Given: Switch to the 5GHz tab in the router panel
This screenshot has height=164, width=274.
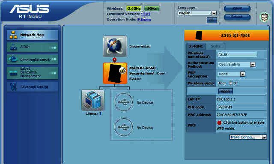Looking at the screenshot, I should click(215, 46).
